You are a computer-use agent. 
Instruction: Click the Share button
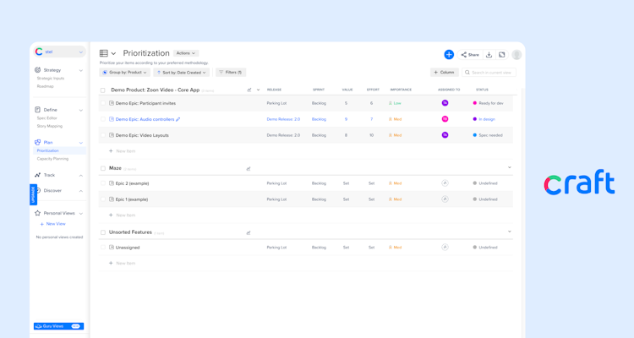point(470,55)
